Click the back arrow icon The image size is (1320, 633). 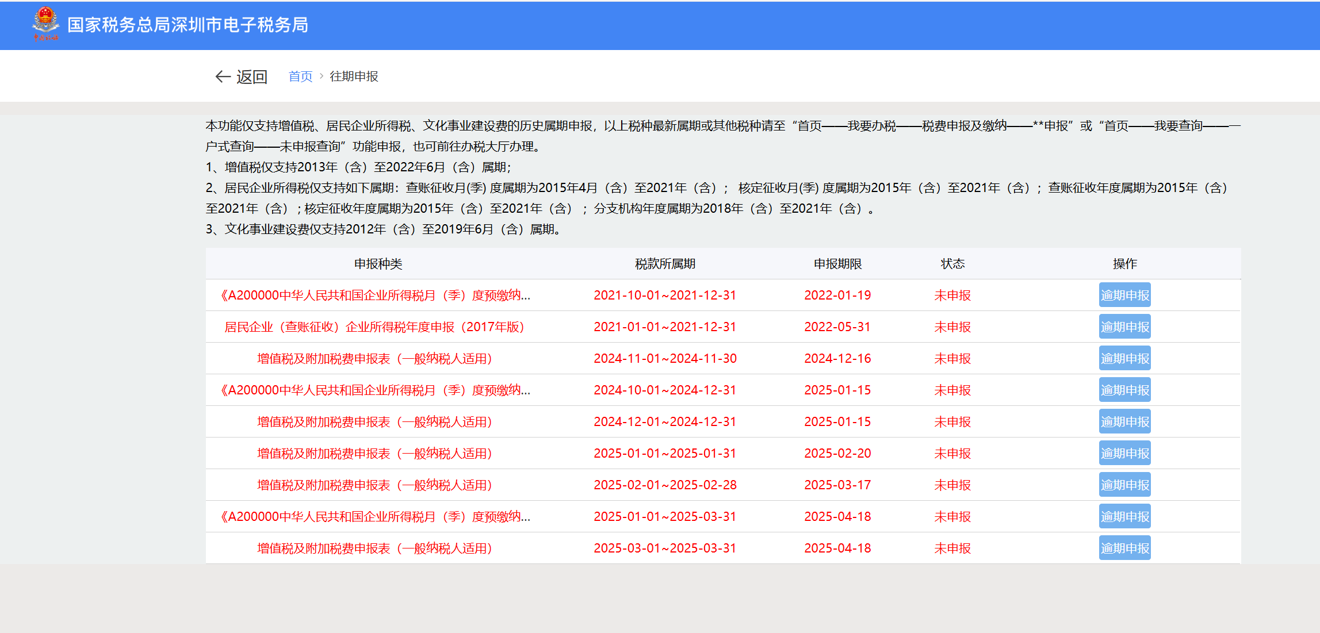223,76
